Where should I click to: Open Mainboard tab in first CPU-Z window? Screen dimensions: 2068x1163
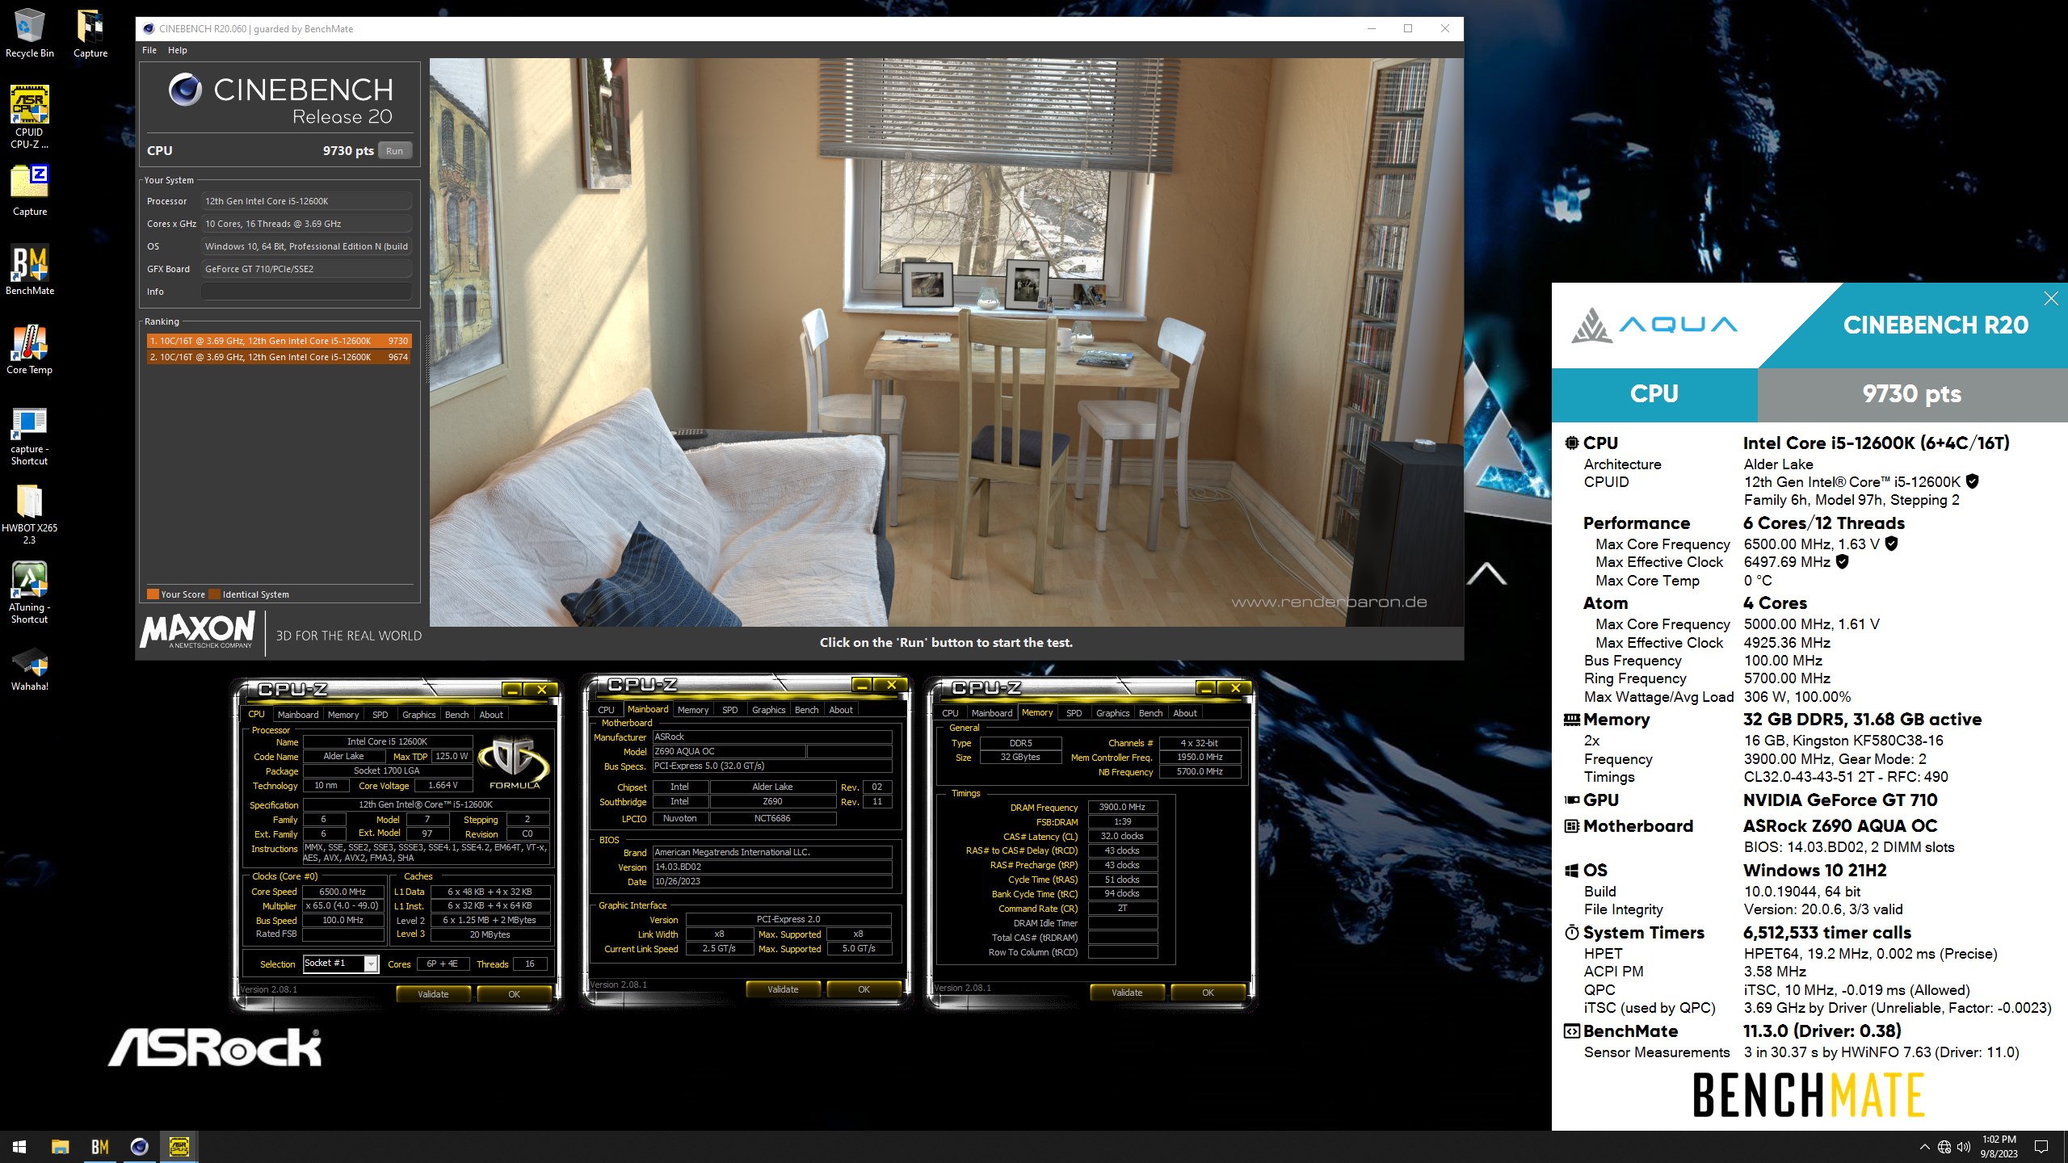pyautogui.click(x=297, y=715)
